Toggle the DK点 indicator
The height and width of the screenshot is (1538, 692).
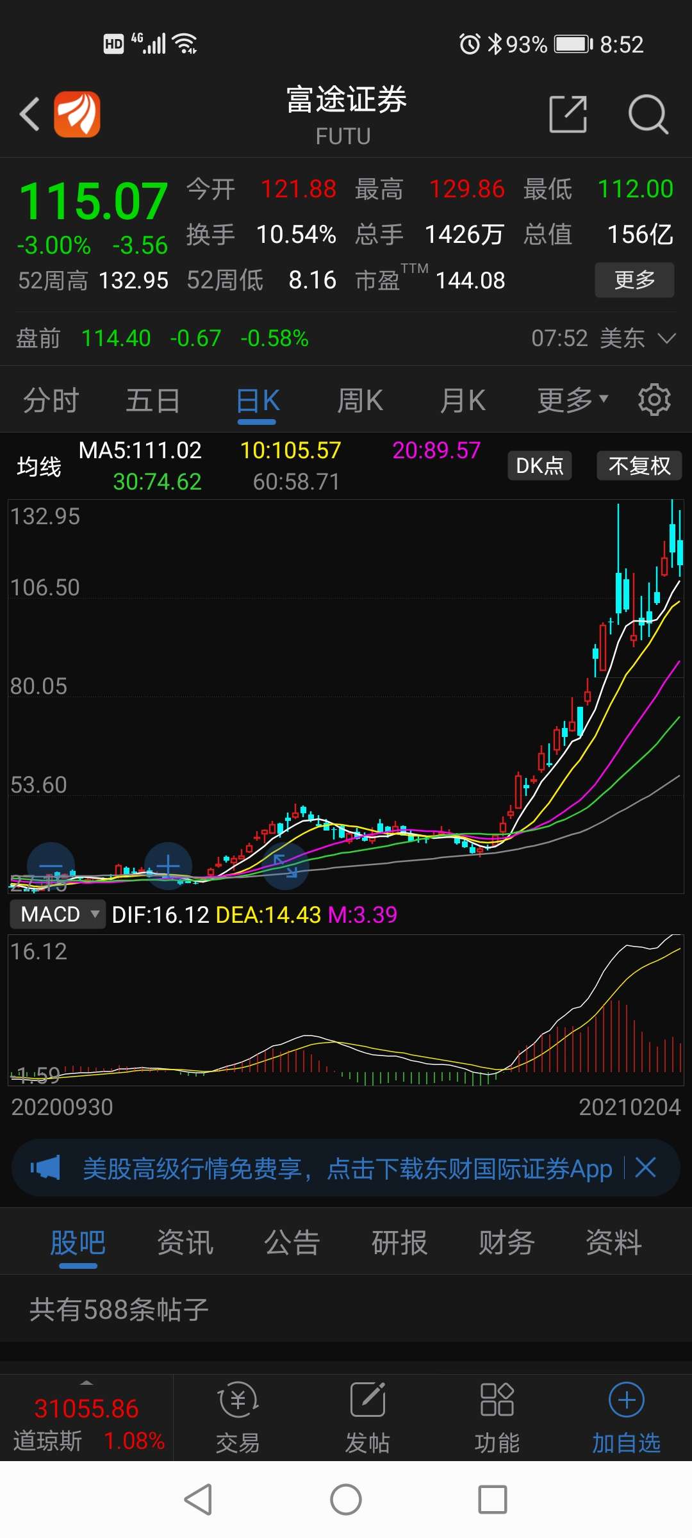(540, 465)
